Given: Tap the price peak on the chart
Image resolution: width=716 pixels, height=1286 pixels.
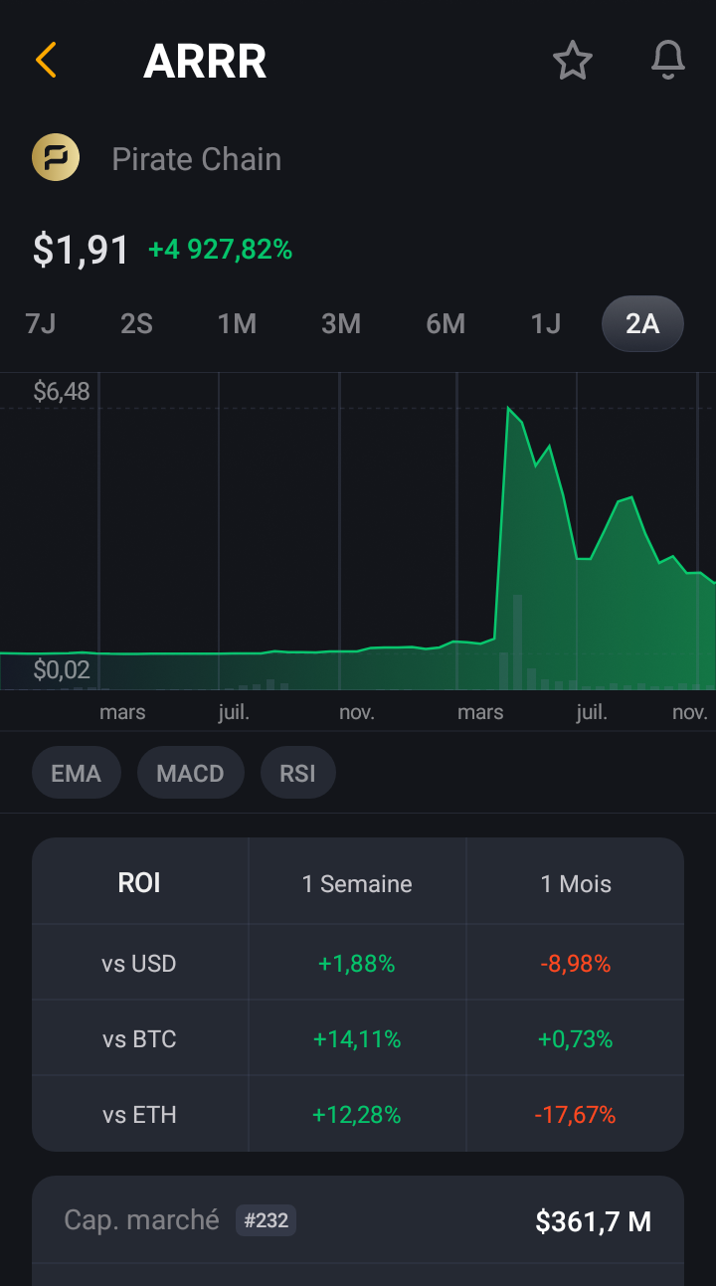Looking at the screenshot, I should (x=508, y=408).
